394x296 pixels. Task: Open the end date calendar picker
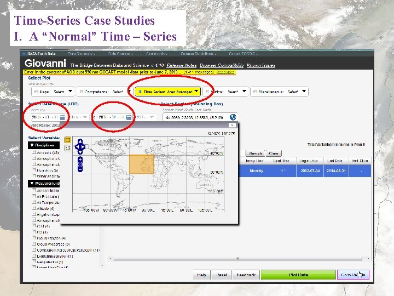coord(129,117)
